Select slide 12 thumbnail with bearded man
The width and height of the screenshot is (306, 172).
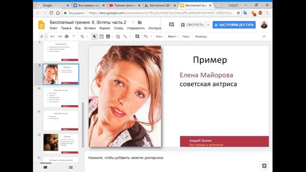pyautogui.click(x=61, y=144)
